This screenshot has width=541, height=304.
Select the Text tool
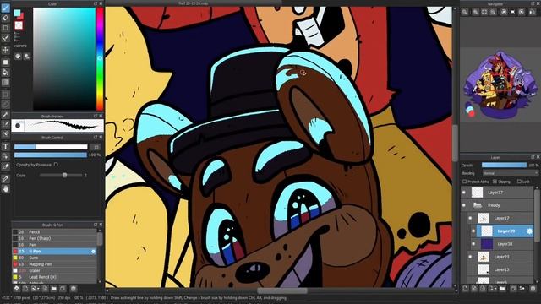[6, 146]
